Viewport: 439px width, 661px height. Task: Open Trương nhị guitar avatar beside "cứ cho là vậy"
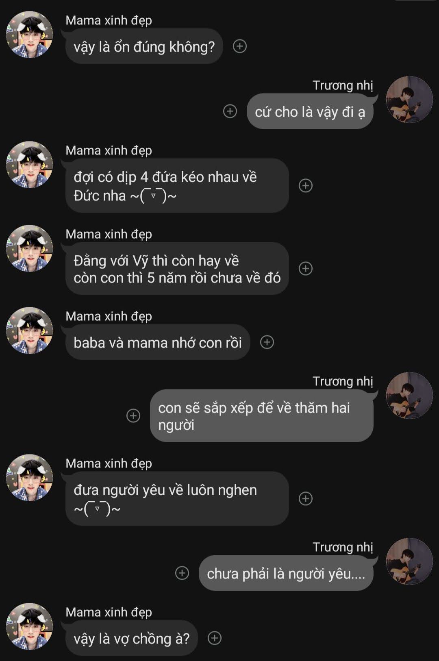[x=409, y=100]
